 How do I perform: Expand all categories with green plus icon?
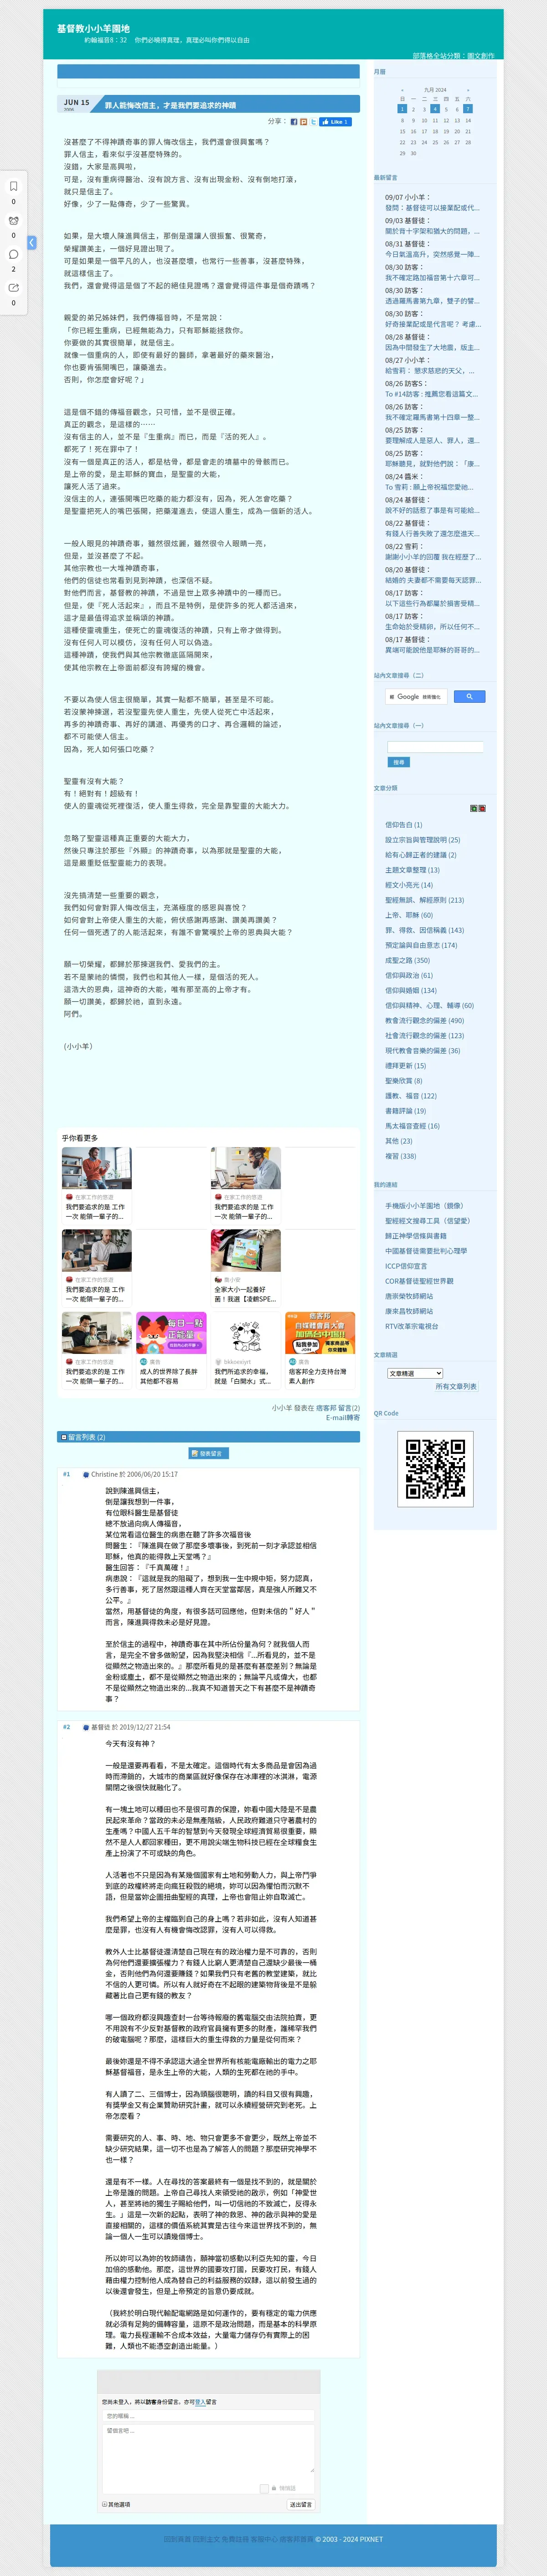point(473,808)
